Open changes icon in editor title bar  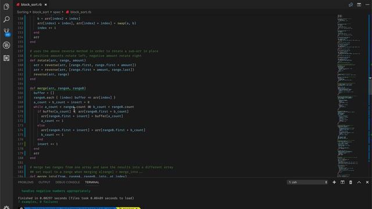(x=350, y=5)
